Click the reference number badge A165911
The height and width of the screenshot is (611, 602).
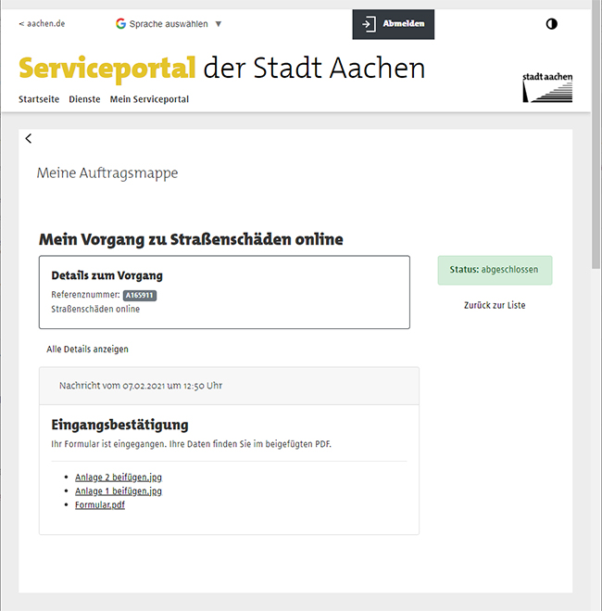point(140,296)
